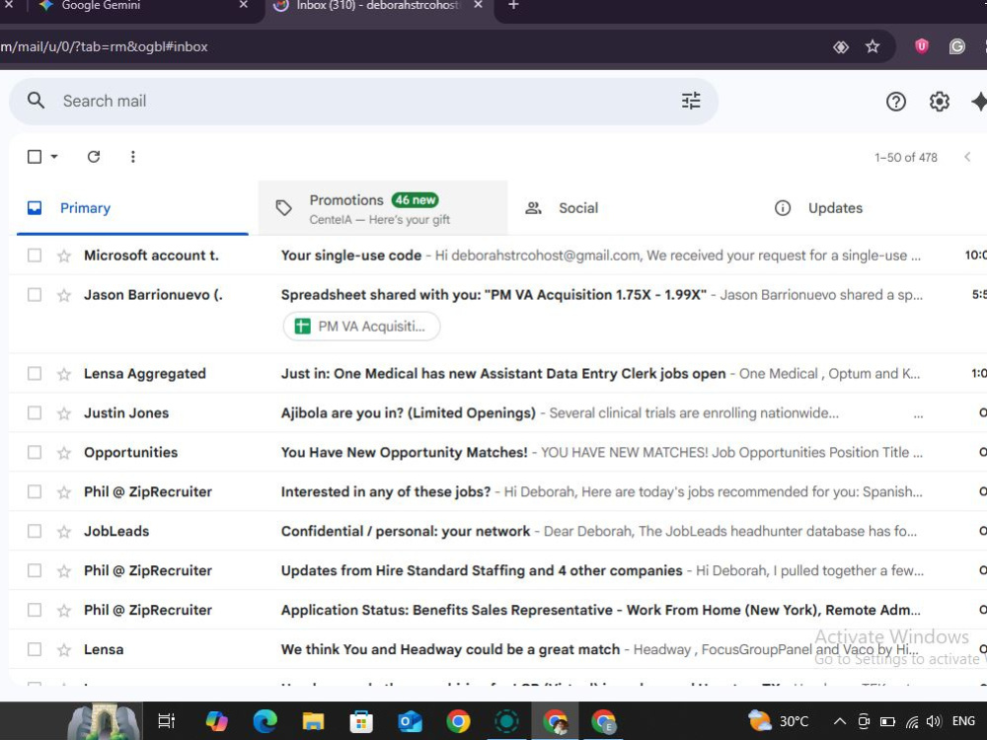Click the red shield extension icon
987x740 pixels.
click(921, 46)
